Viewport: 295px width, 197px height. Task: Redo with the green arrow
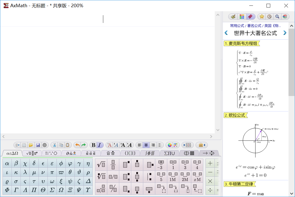[84, 145]
